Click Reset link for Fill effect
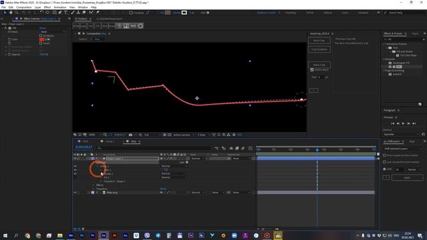427x240 pixels. pos(43,28)
